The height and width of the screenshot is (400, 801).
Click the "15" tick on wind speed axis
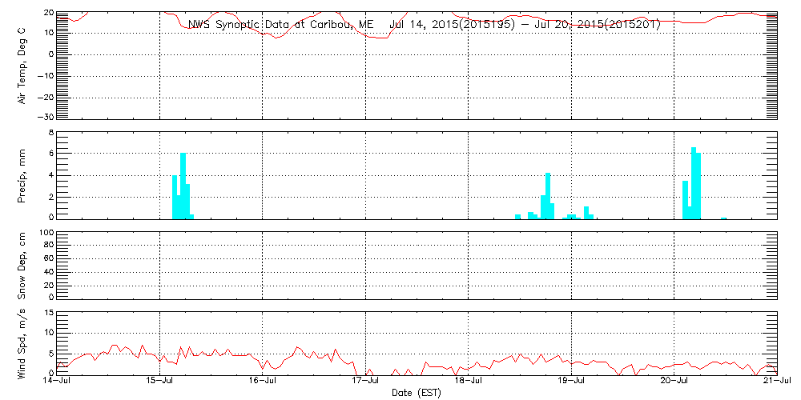coord(48,312)
